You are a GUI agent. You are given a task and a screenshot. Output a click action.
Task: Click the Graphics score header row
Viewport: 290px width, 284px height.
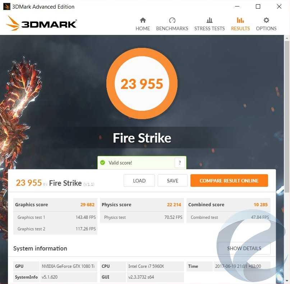coord(55,204)
